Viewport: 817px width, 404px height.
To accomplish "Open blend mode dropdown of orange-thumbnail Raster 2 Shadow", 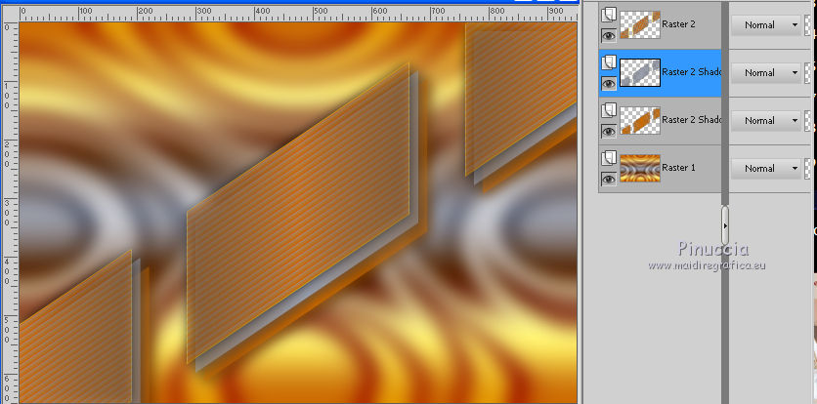I will 766,121.
